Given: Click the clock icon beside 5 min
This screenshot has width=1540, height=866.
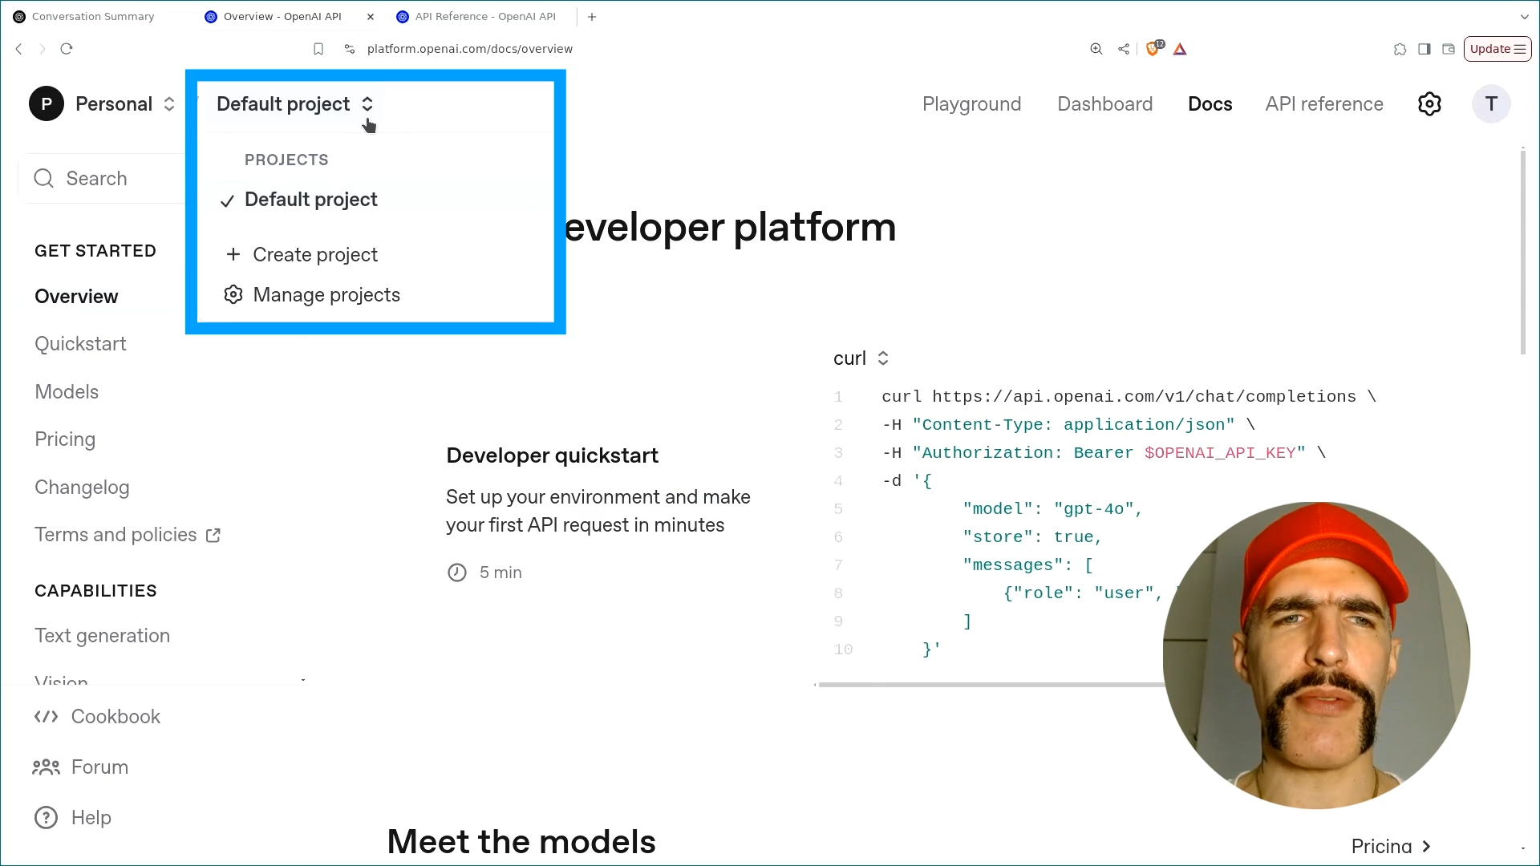Looking at the screenshot, I should (457, 573).
